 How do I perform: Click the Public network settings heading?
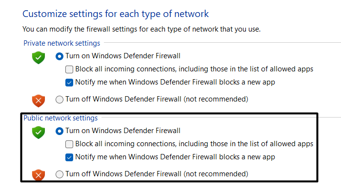tap(60, 118)
